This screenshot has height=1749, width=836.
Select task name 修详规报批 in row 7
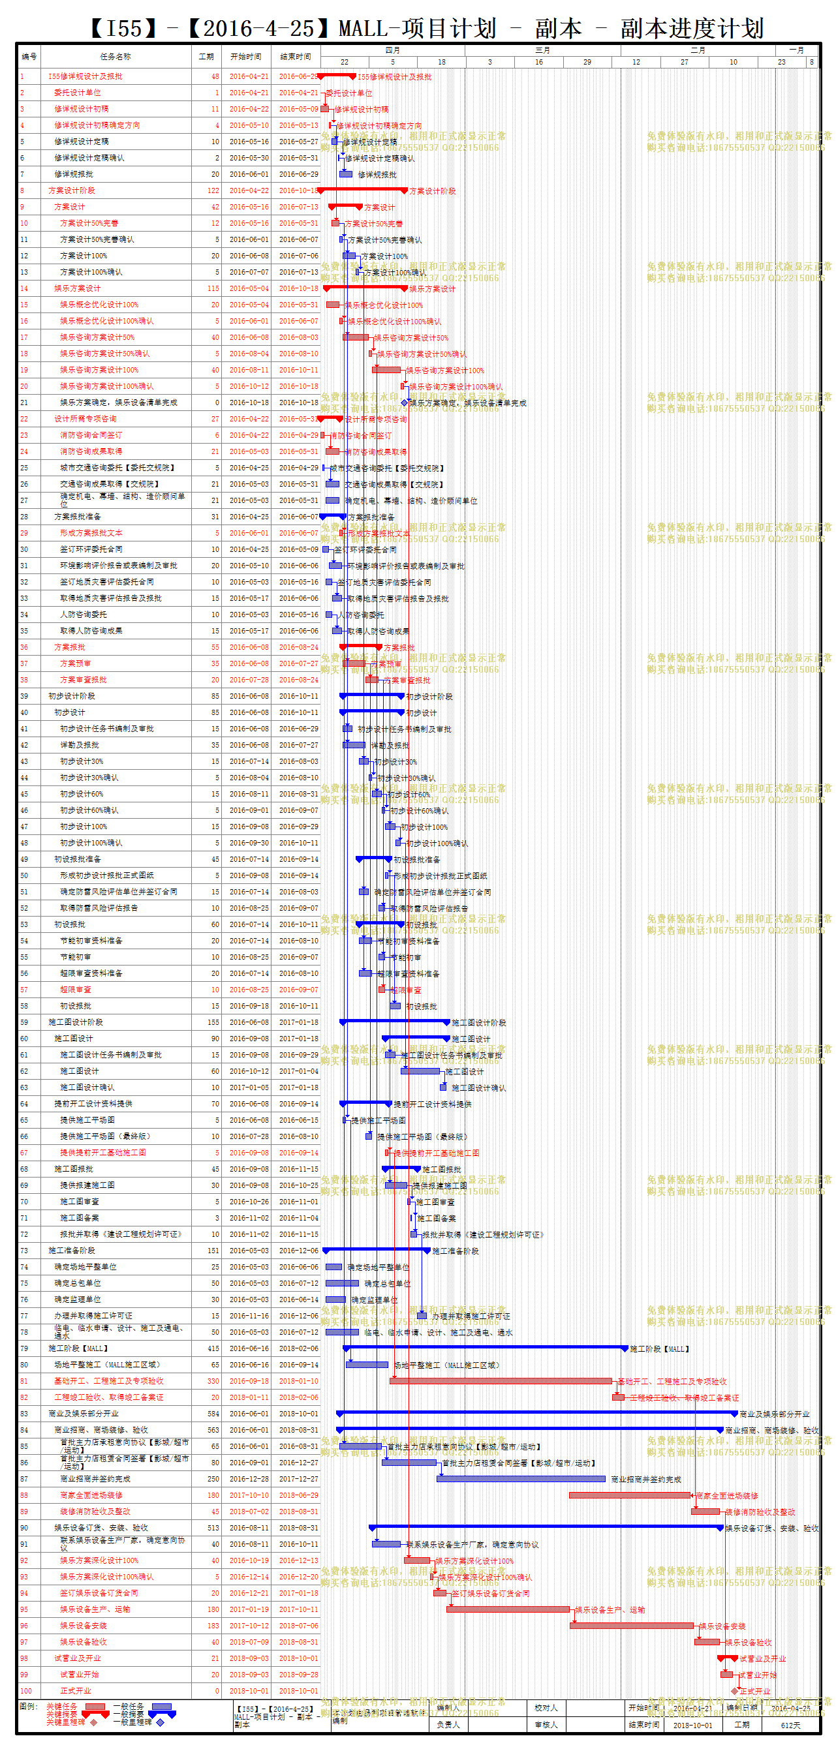tap(74, 174)
